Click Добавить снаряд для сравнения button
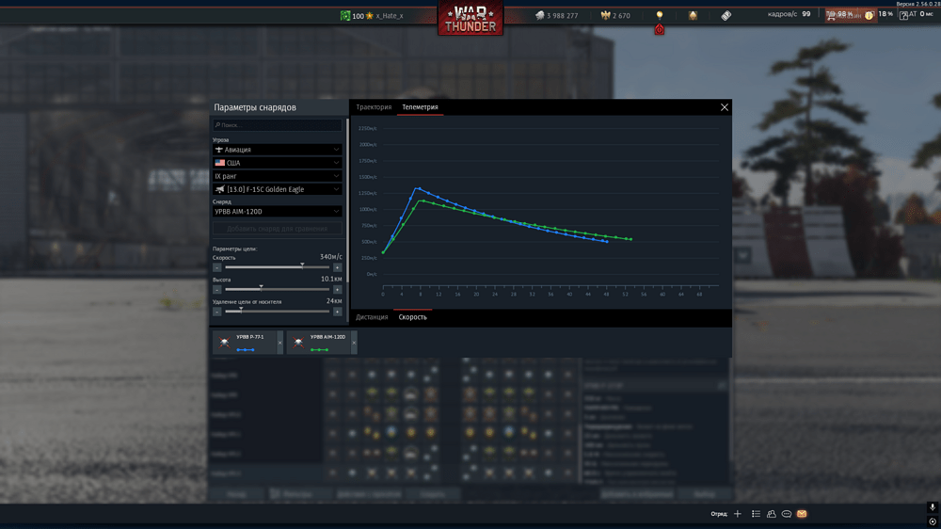Screen dimensions: 941x529 point(278,229)
